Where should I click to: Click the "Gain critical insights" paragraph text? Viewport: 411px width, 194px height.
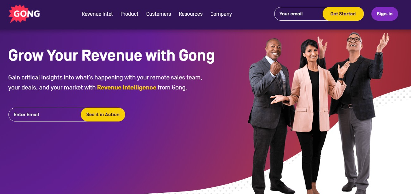pos(105,82)
